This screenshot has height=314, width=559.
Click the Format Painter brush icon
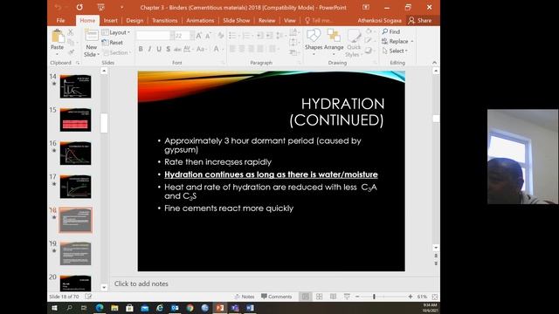tap(71, 52)
